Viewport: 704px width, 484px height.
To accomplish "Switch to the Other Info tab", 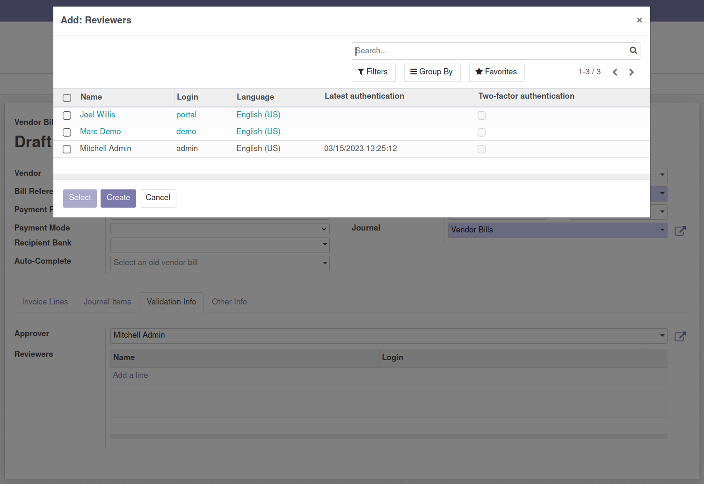I will point(229,302).
